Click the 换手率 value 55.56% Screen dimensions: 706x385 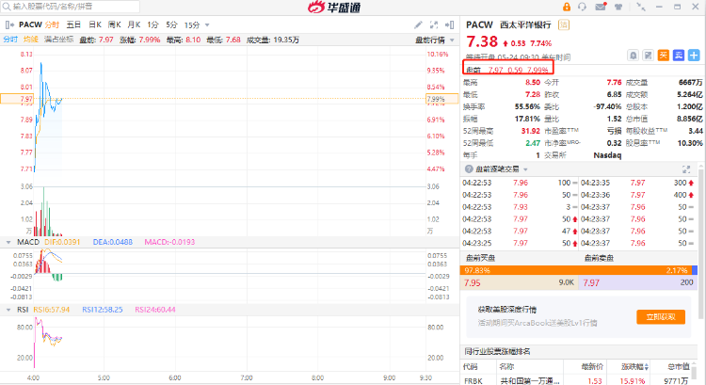[527, 106]
